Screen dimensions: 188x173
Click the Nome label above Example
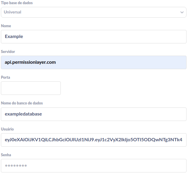tap(6, 26)
